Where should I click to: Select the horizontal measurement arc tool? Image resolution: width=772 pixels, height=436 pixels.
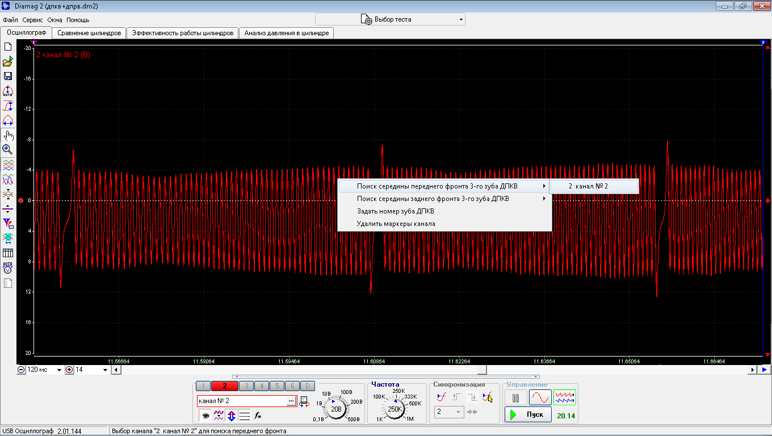pyautogui.click(x=8, y=120)
